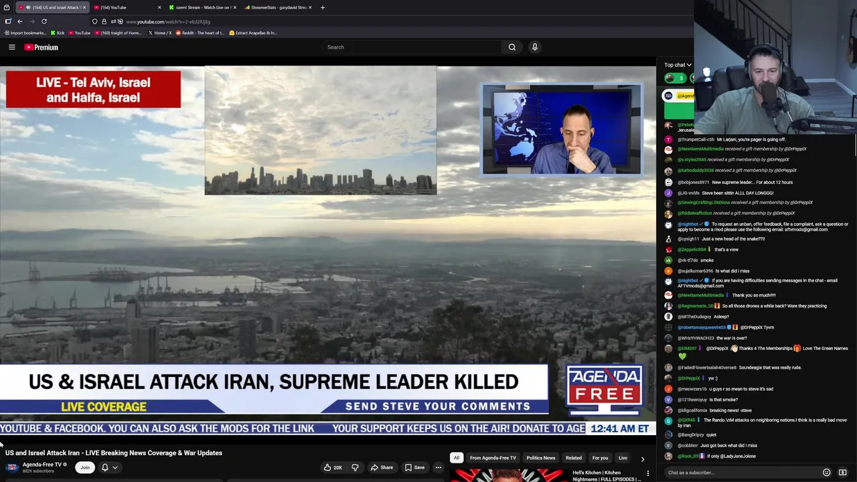Open the Super Chat dollar icon

[x=842, y=473]
